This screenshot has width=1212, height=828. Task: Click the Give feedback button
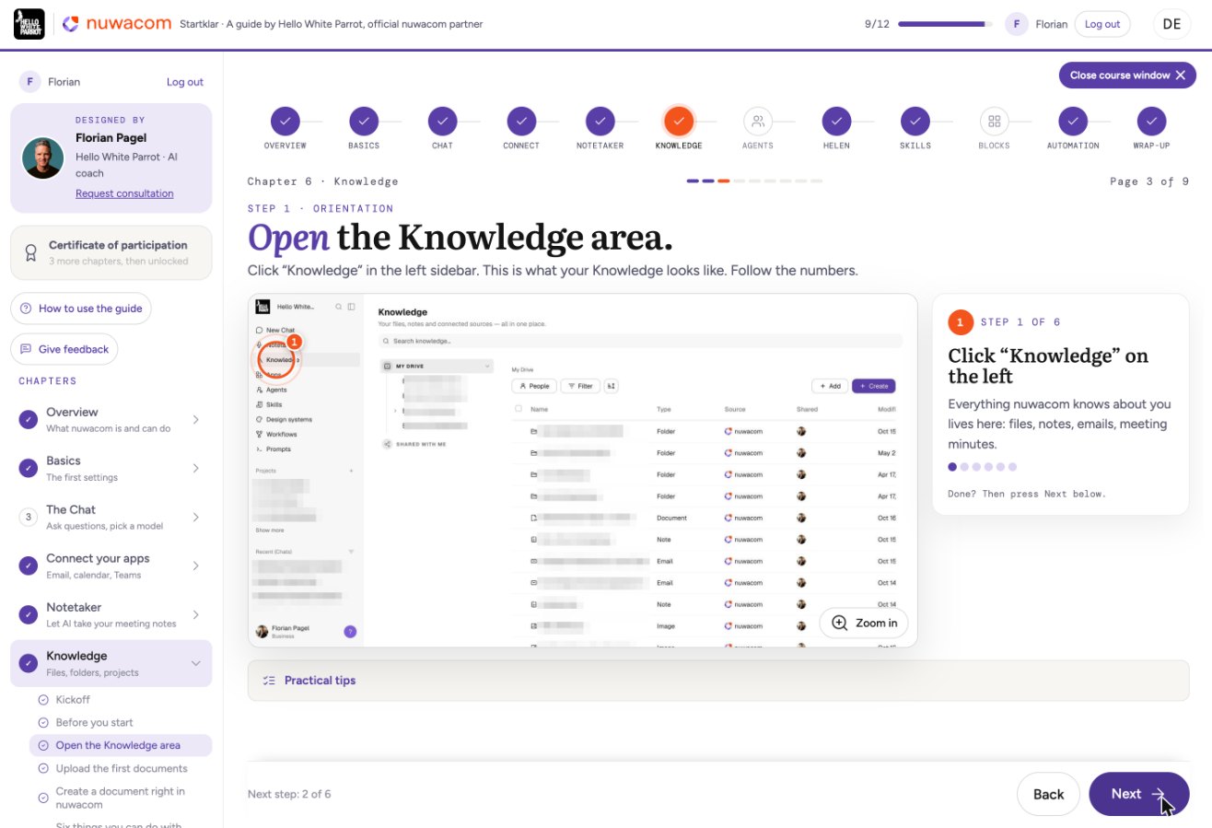coord(64,349)
